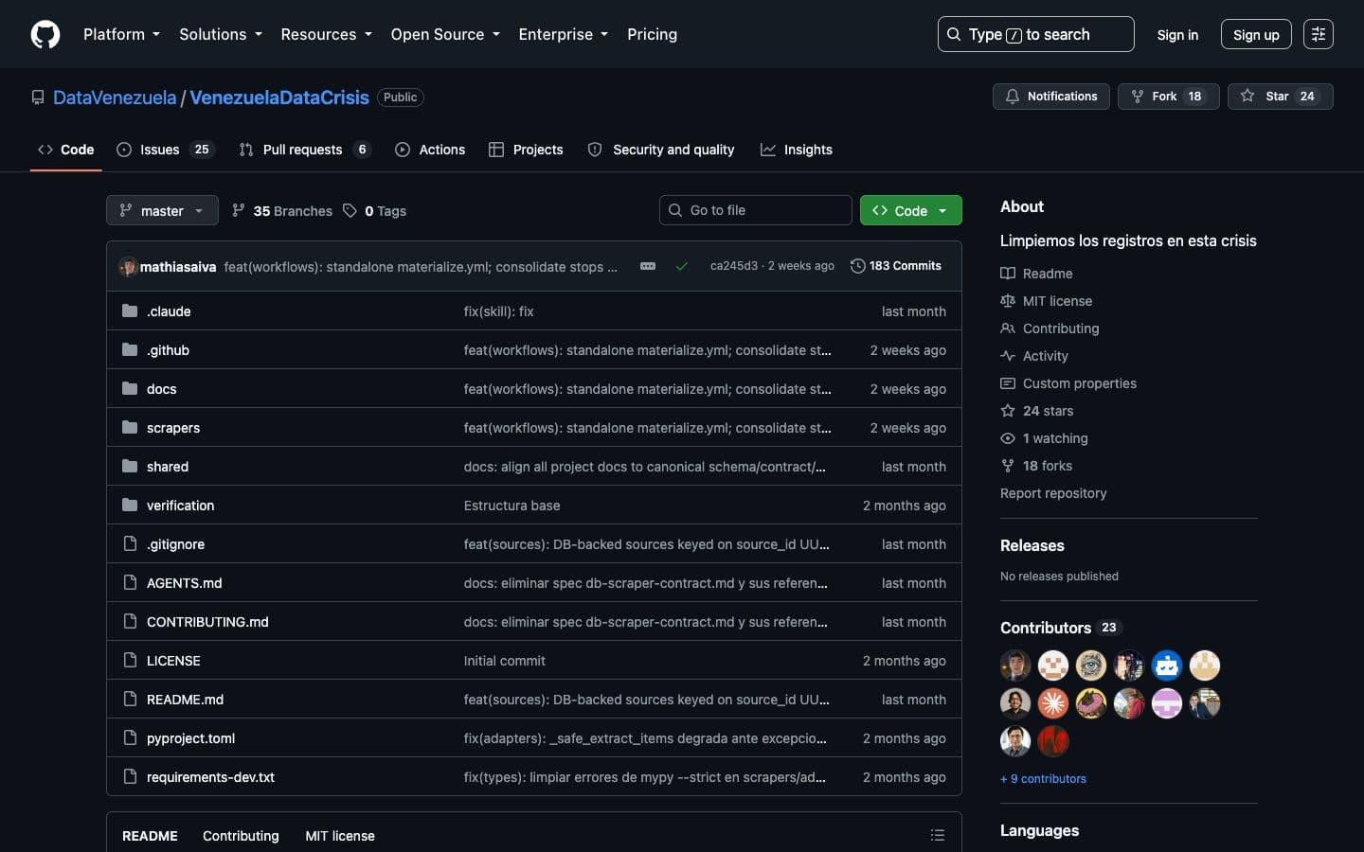Viewport: 1364px width, 852px height.
Task: View the 0 Tags list
Action: pyautogui.click(x=374, y=211)
